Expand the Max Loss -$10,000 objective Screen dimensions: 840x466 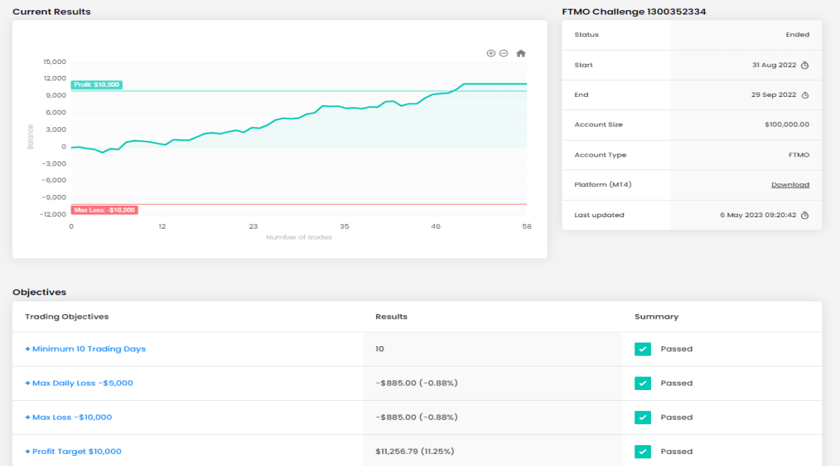(x=69, y=418)
